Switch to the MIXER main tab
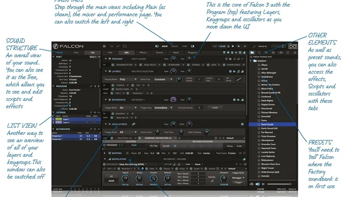 click(x=175, y=46)
